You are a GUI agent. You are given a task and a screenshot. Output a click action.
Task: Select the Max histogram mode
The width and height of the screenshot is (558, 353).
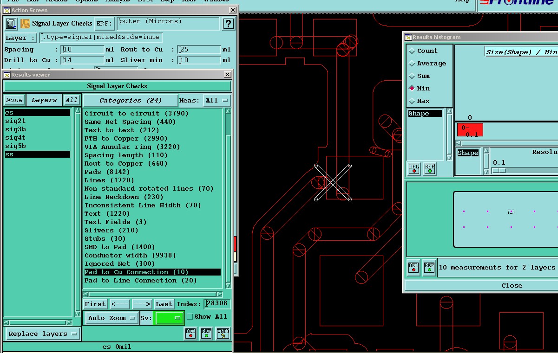coord(412,101)
